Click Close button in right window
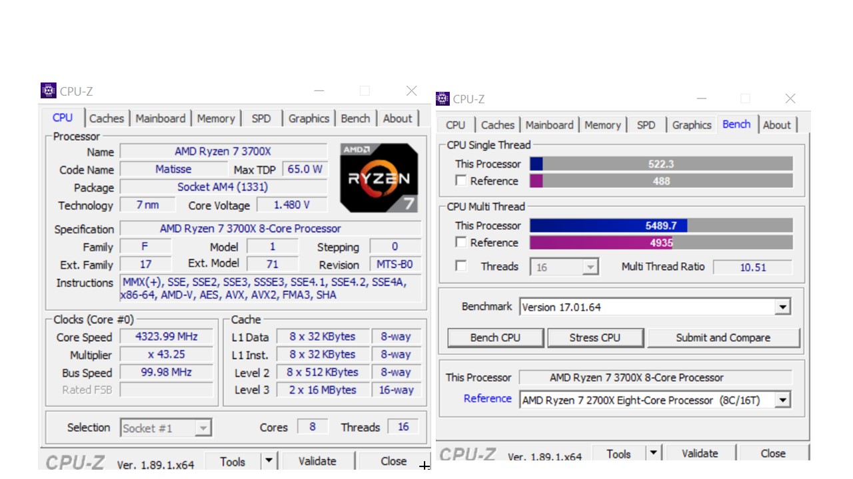Image resolution: width=853 pixels, height=479 pixels. pyautogui.click(x=773, y=454)
